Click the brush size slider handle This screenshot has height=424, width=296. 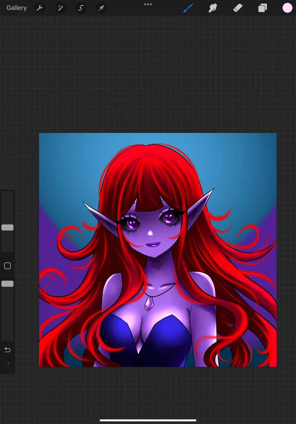click(x=7, y=228)
